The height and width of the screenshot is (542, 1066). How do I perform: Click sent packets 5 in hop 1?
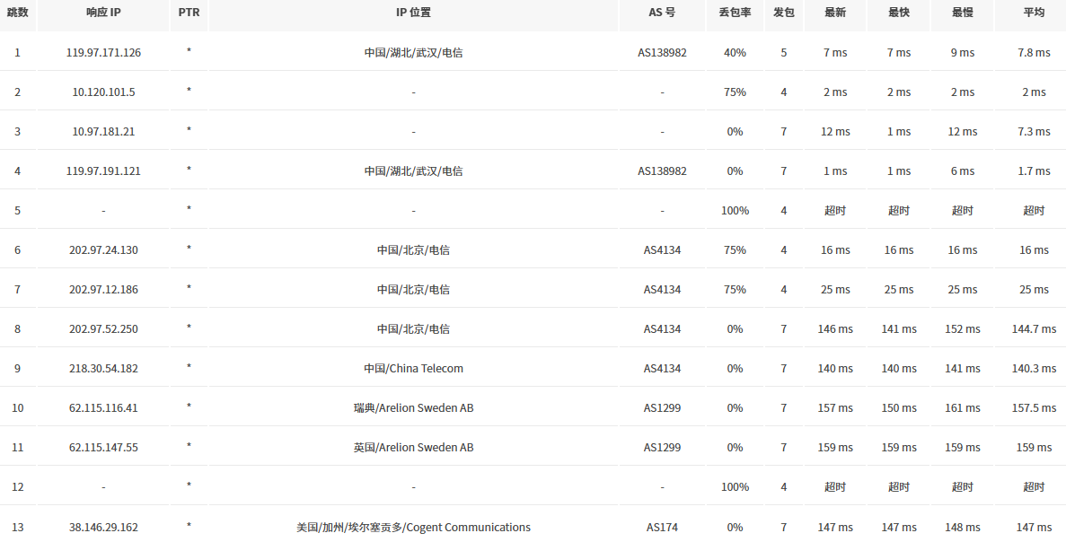[784, 52]
